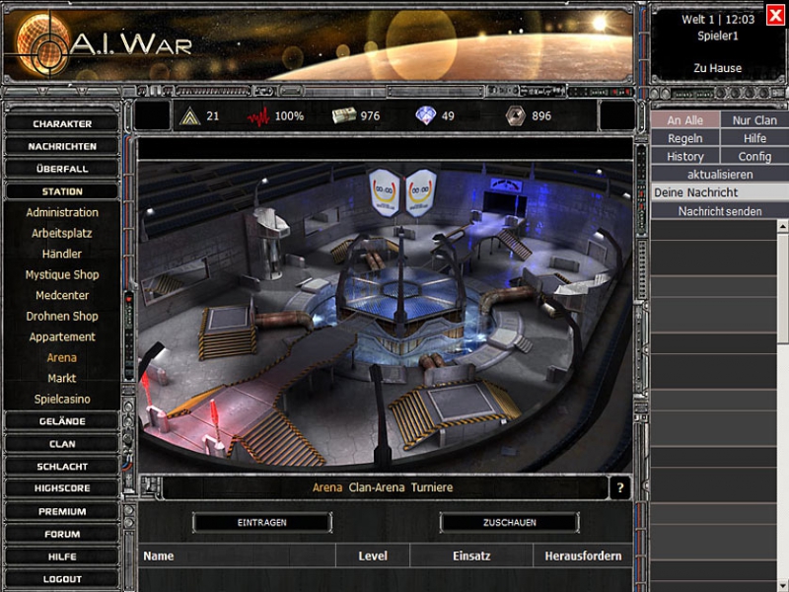789x592 pixels.
Task: Click the Eintragen button
Action: [x=261, y=523]
